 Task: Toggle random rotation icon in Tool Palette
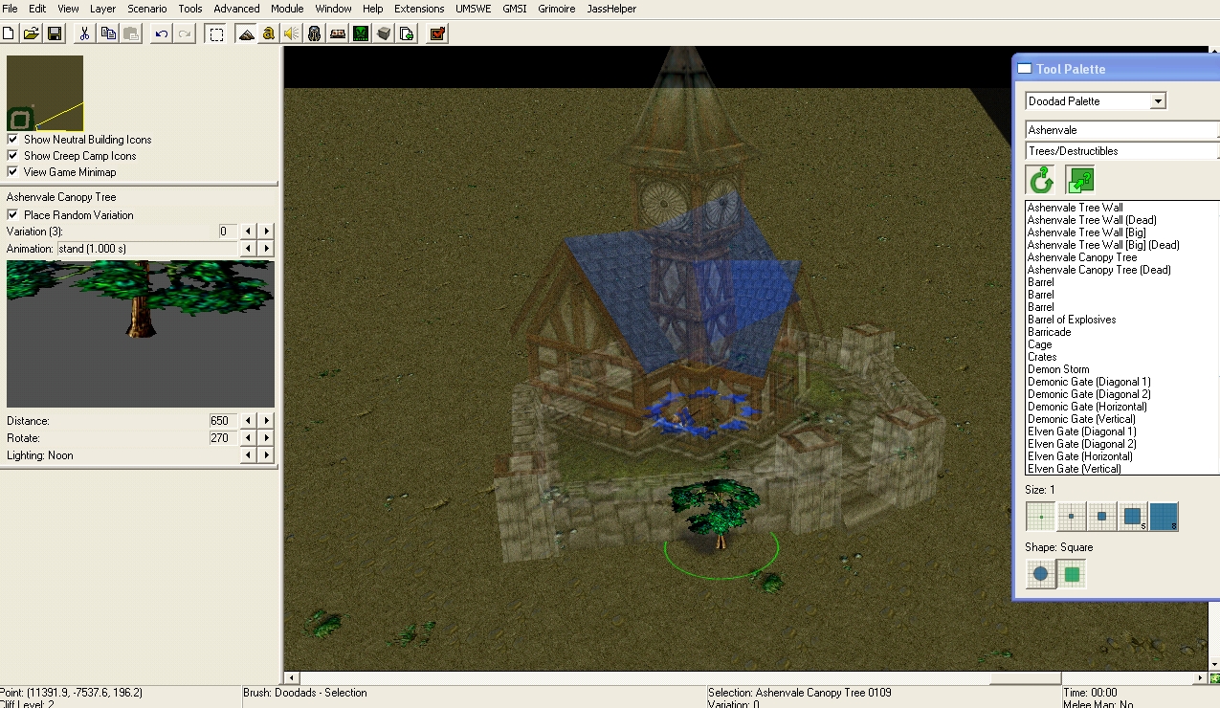[x=1041, y=180]
